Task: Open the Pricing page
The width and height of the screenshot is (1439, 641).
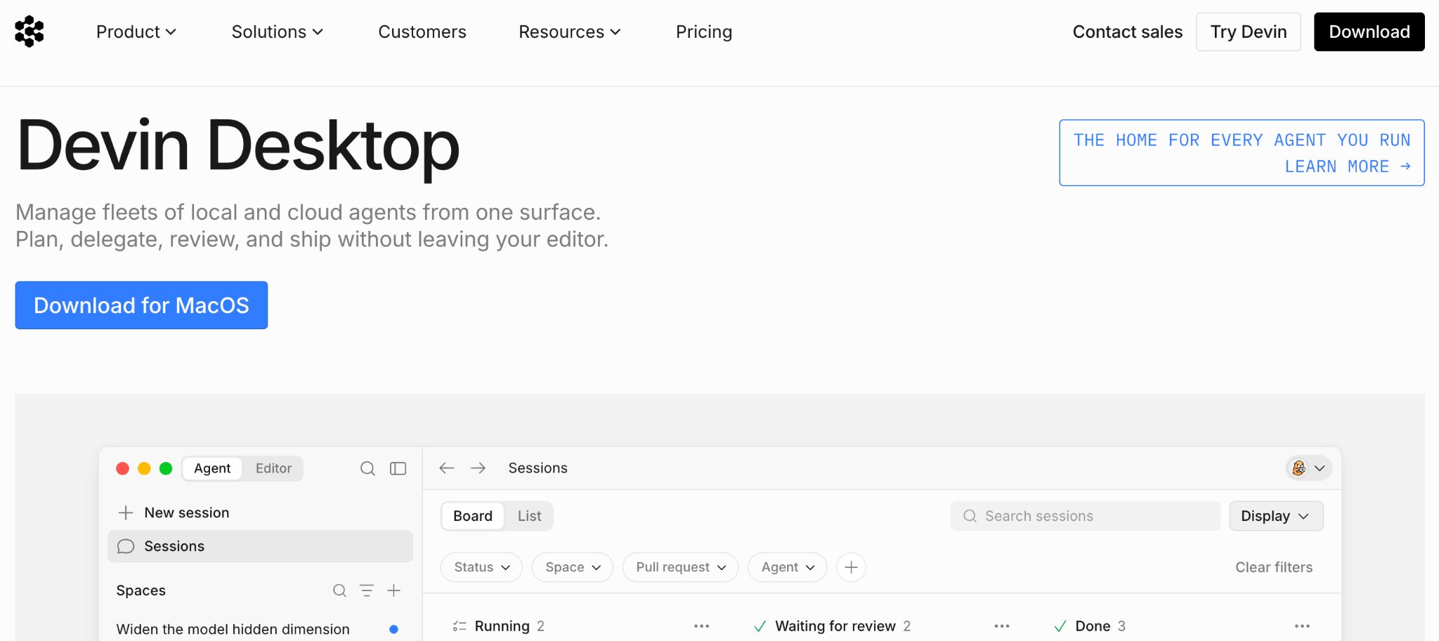Action: [704, 32]
